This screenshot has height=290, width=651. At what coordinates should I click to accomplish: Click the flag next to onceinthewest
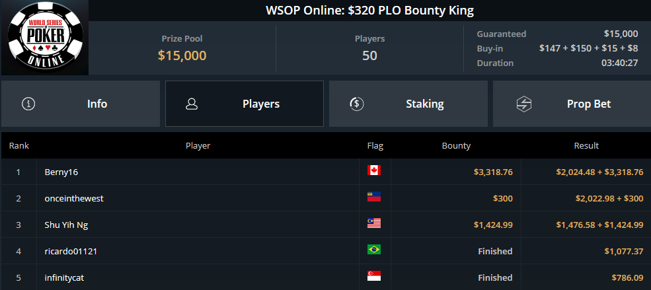pyautogui.click(x=374, y=197)
